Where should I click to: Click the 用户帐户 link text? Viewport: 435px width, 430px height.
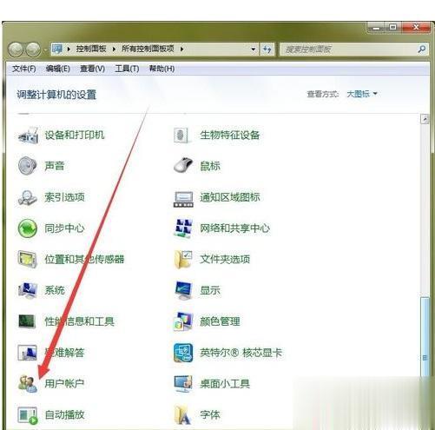click(64, 384)
